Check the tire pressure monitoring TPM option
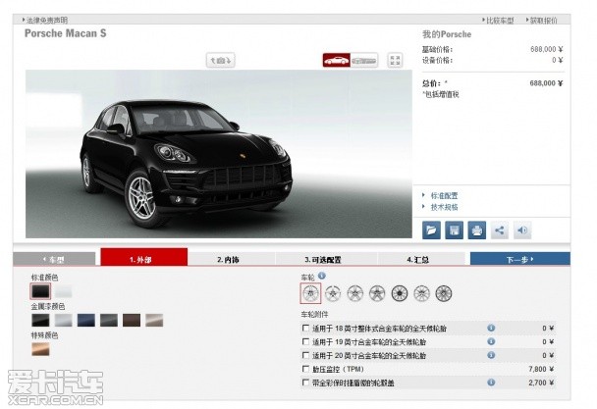The width and height of the screenshot is (597, 409). [305, 369]
